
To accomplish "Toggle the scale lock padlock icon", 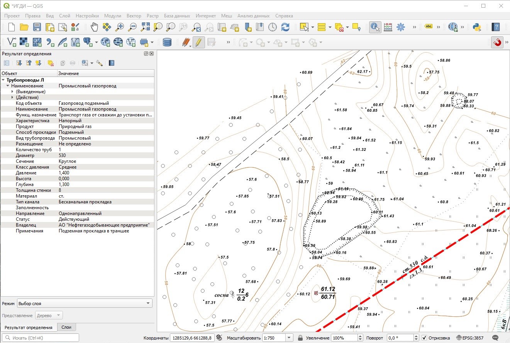I will [x=300, y=338].
